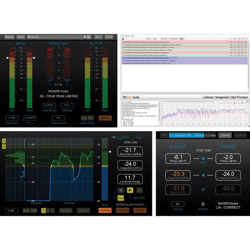Click A to B copy button

point(108,37)
